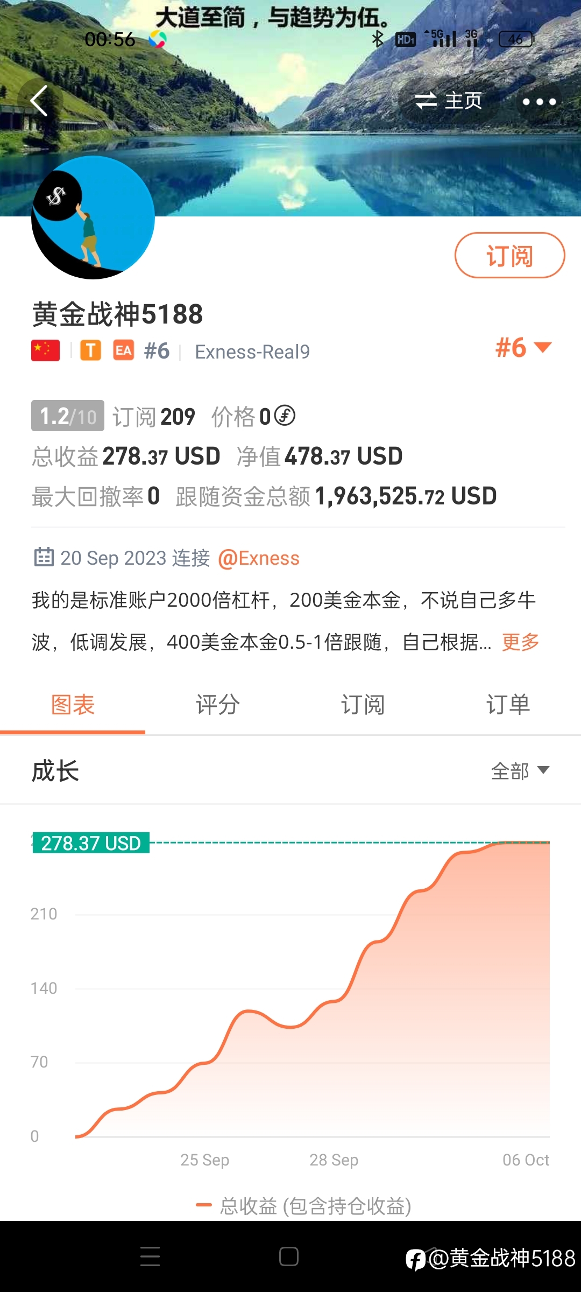
Task: Tap the orange 订阅 subscribe button
Action: pyautogui.click(x=510, y=255)
